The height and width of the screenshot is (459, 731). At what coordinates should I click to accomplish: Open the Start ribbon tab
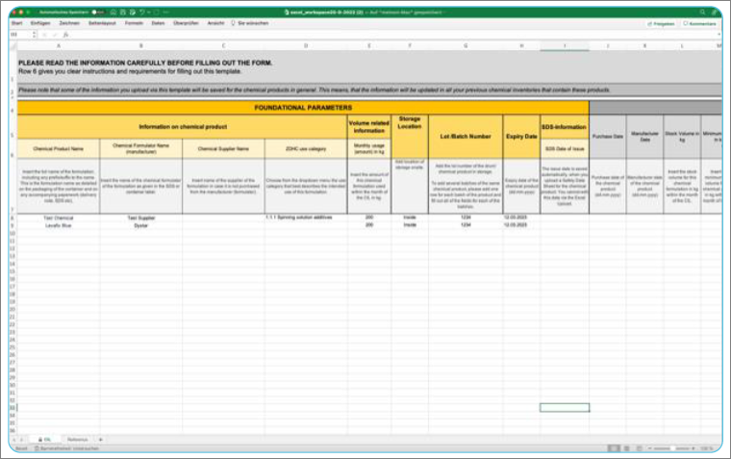pyautogui.click(x=17, y=23)
